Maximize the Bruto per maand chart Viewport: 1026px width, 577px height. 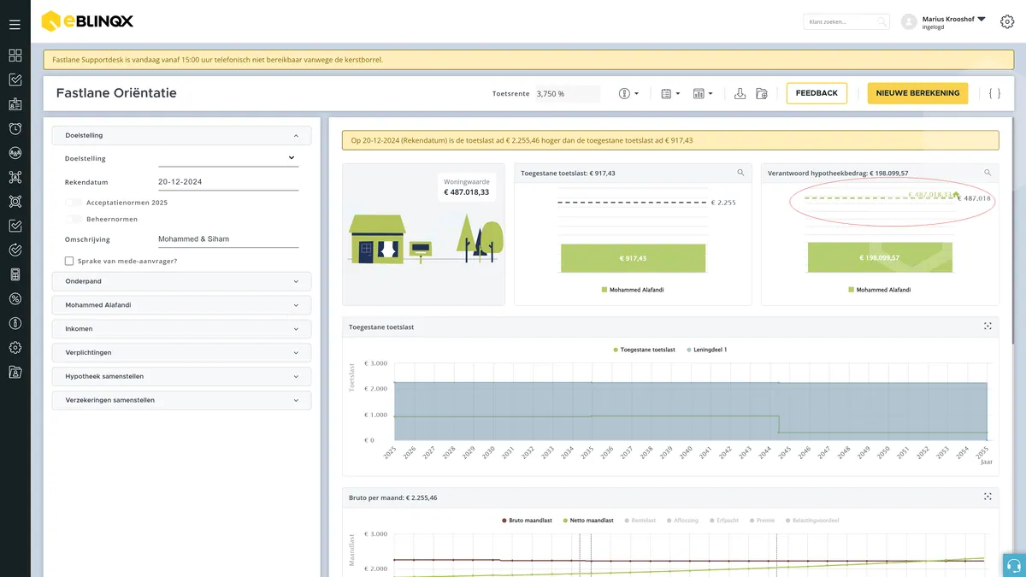(988, 497)
